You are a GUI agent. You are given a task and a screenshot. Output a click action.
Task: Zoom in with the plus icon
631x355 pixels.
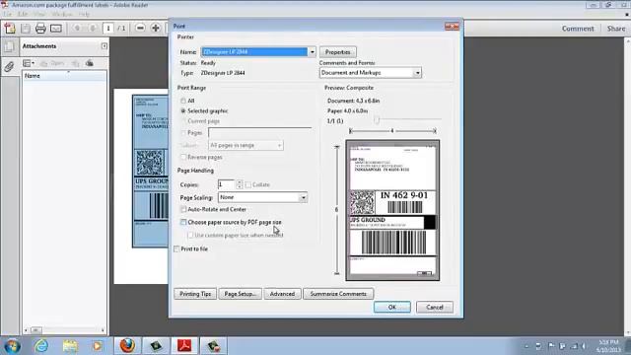pos(156,29)
